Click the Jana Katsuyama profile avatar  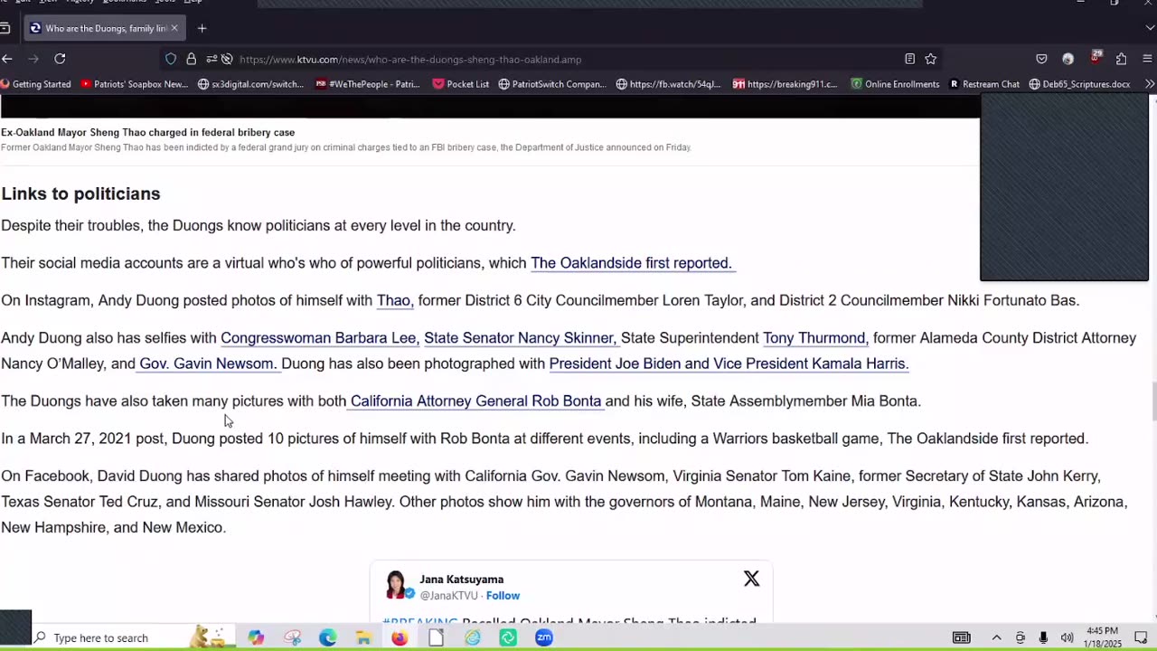[396, 586]
